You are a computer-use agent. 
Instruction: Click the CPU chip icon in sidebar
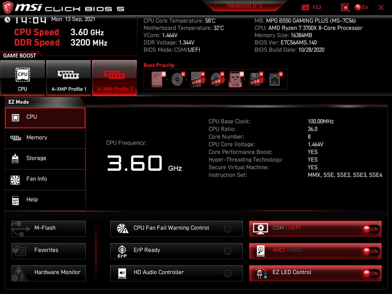click(16, 118)
